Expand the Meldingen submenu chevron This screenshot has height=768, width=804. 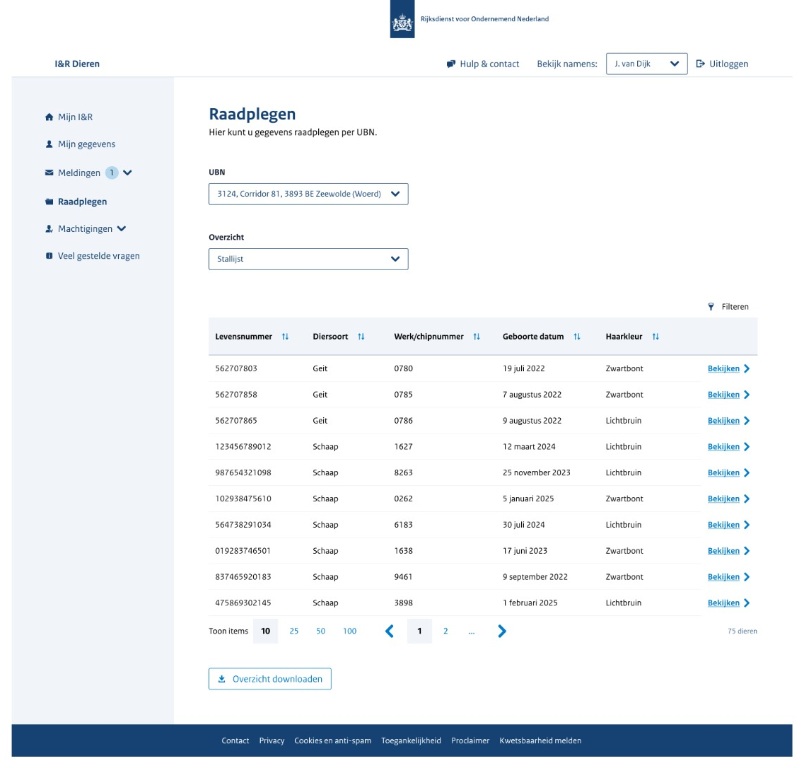128,173
